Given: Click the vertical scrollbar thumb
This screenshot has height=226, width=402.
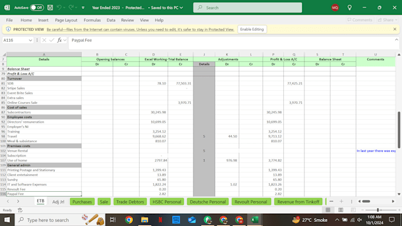Looking at the screenshot, I should click(x=398, y=129).
